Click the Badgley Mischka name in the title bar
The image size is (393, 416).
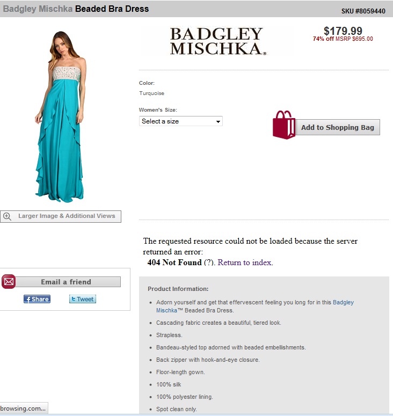[38, 9]
